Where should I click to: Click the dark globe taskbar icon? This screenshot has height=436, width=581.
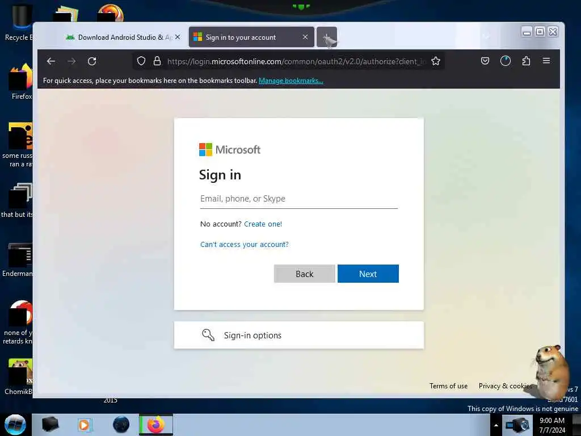click(x=121, y=425)
